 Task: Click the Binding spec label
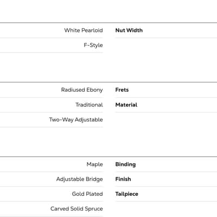(x=125, y=164)
